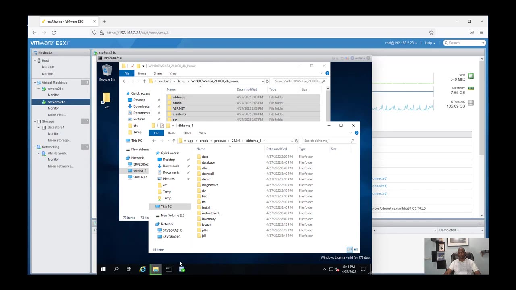The width and height of the screenshot is (516, 290).
Task: Select the instantclient folder in dbhome_1
Action: (x=211, y=213)
